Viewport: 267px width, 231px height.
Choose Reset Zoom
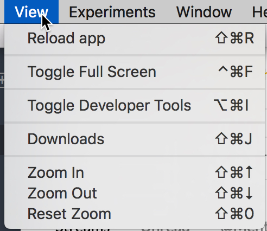(x=135, y=214)
